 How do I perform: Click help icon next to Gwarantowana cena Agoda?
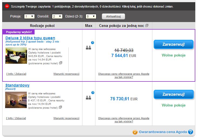(190, 132)
